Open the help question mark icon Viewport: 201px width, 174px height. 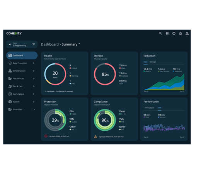(x=174, y=33)
